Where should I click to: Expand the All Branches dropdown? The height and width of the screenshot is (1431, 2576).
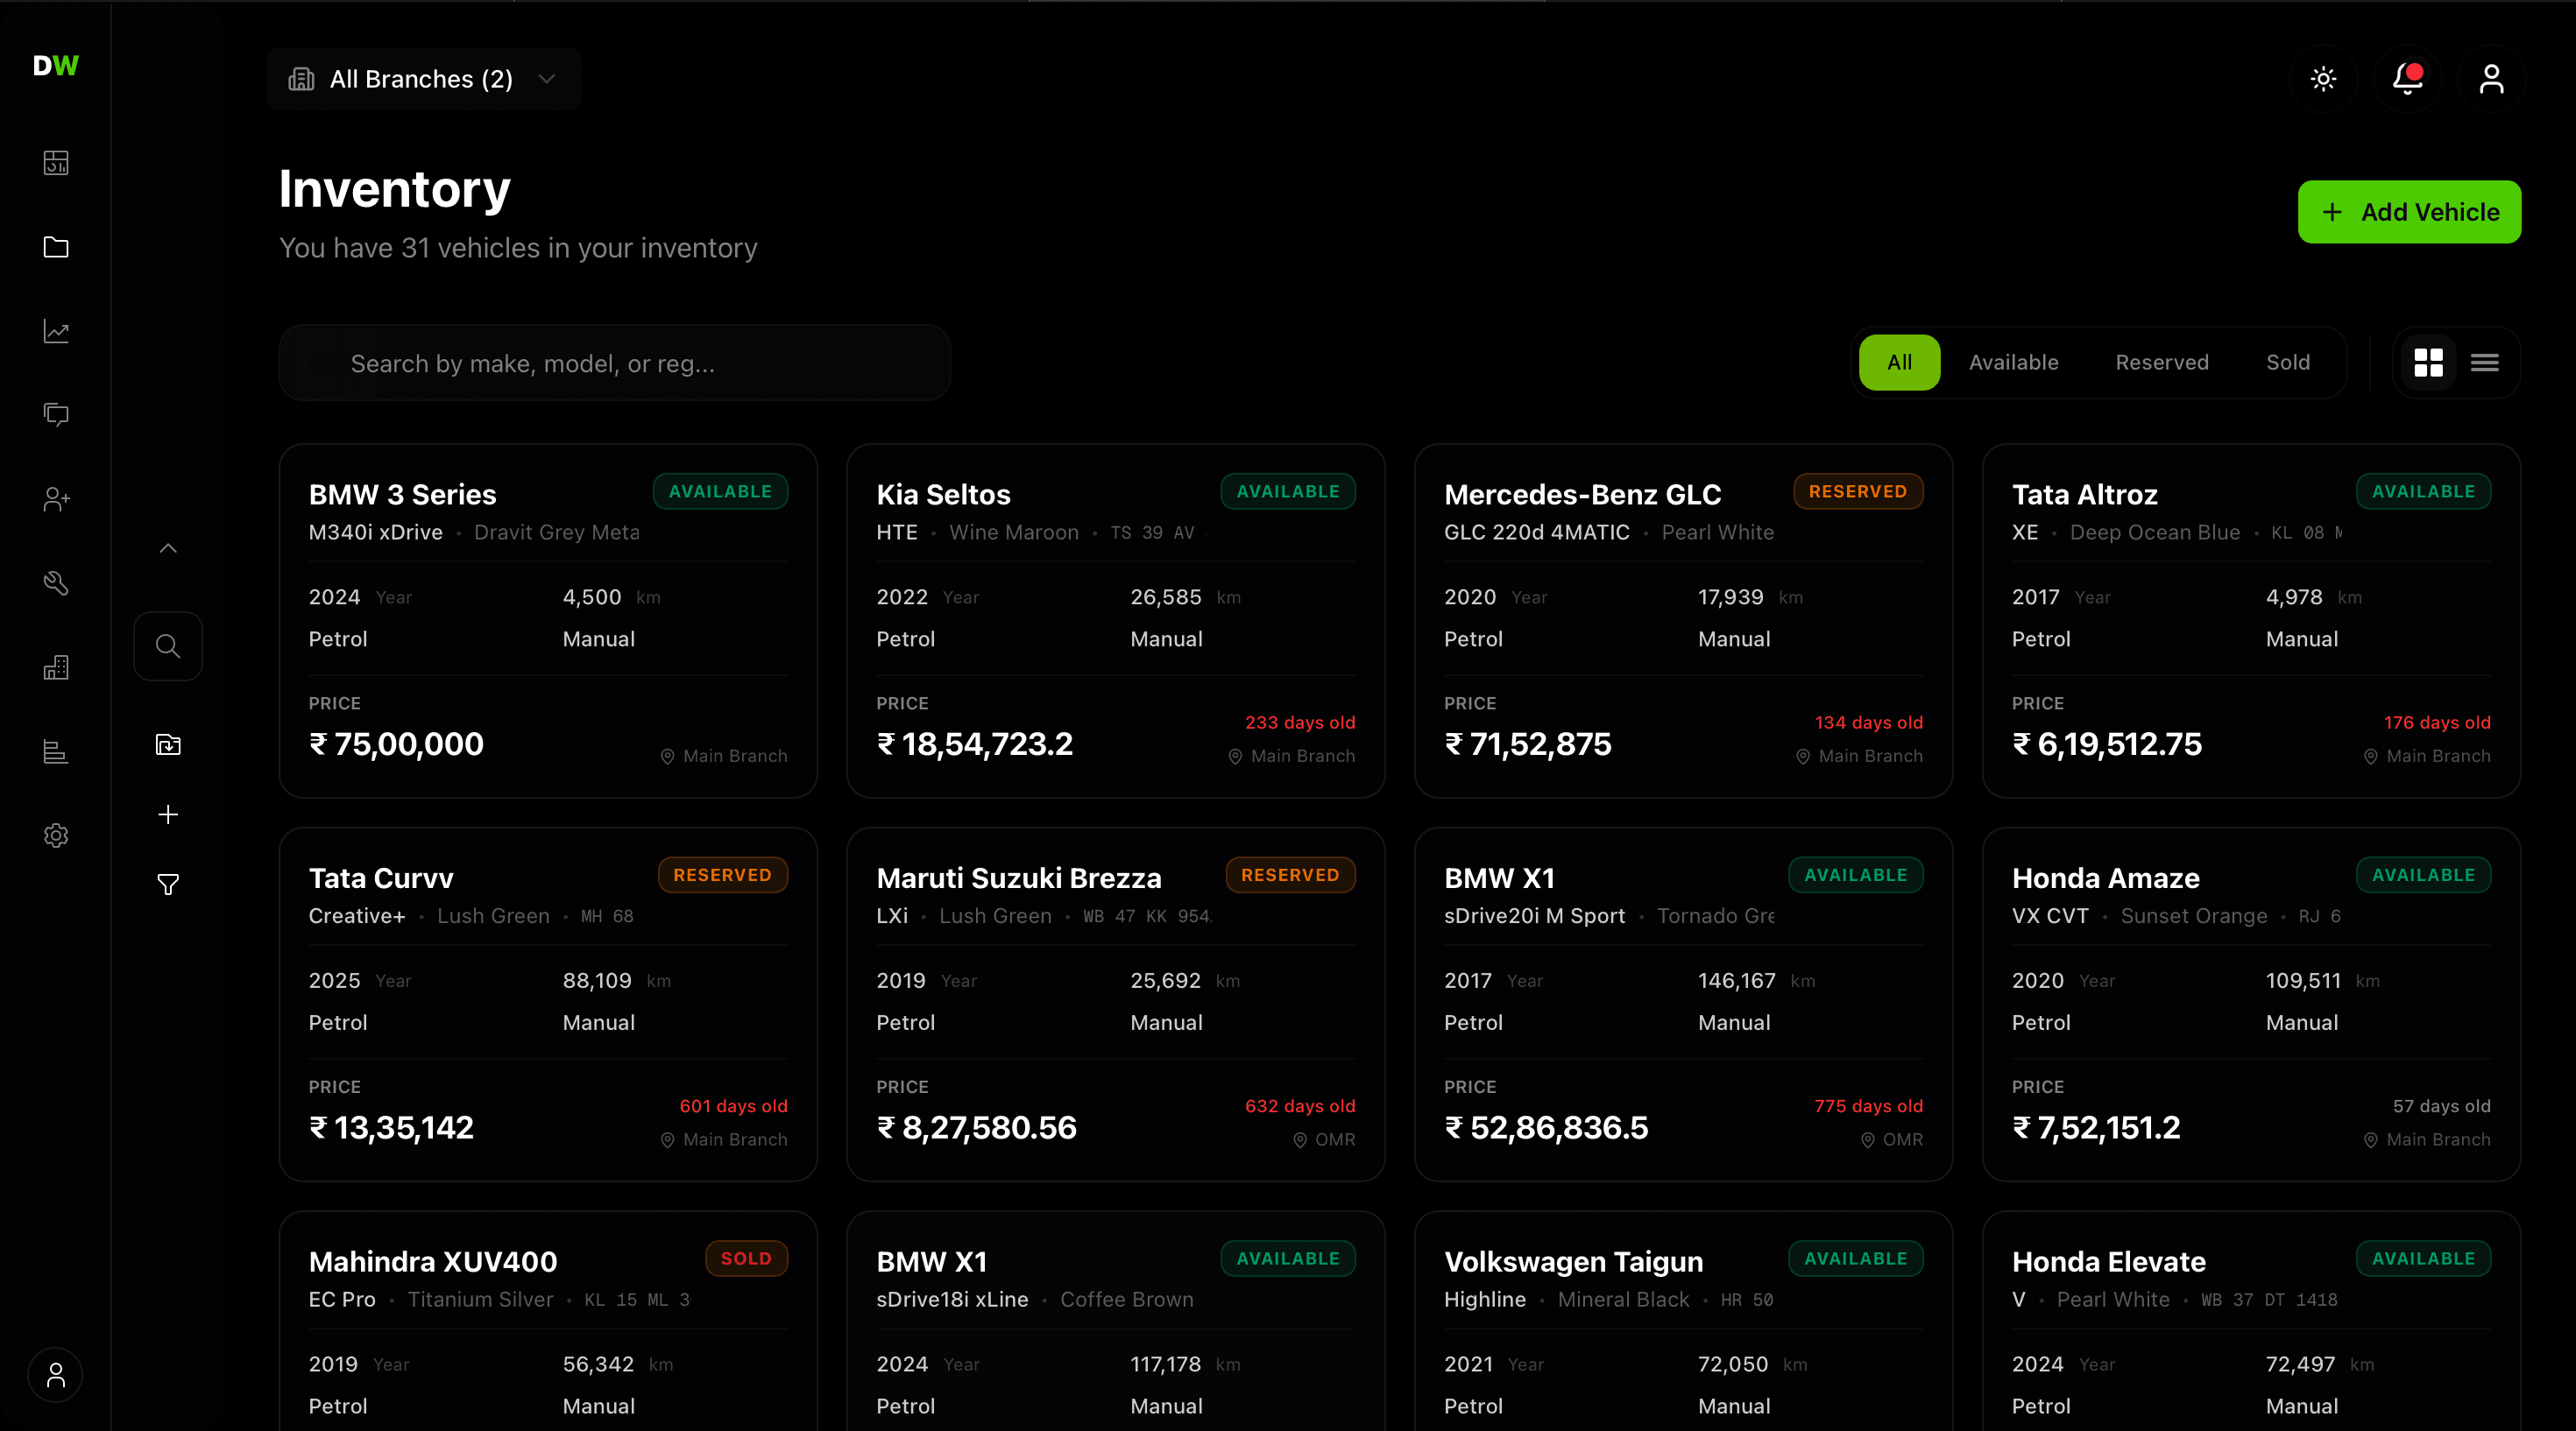click(424, 79)
